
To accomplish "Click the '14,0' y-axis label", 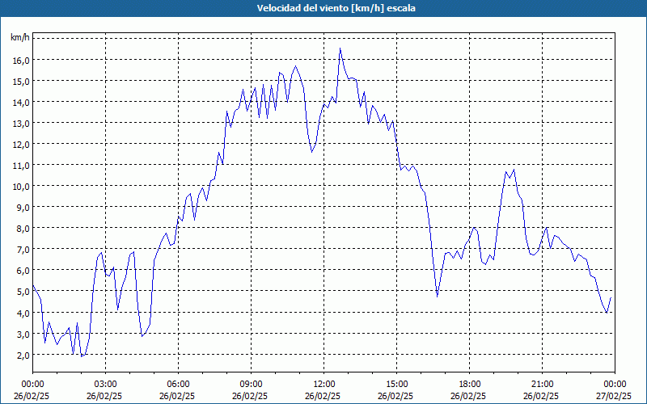I will tap(22, 103).
